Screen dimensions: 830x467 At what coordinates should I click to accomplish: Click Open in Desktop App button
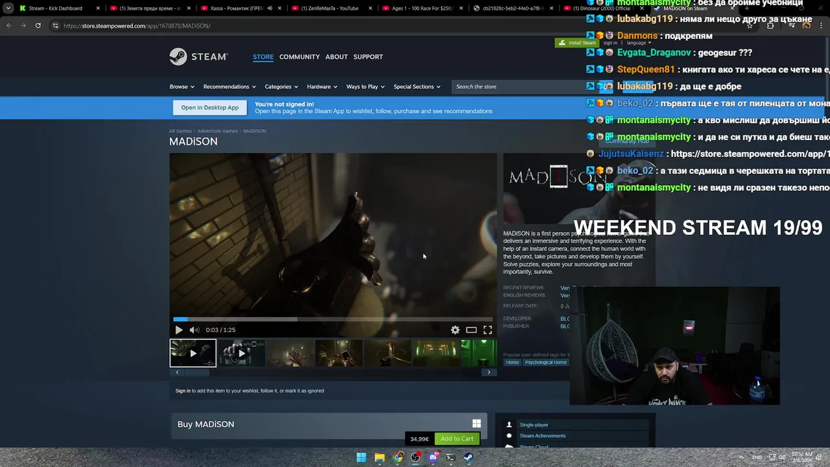(x=209, y=108)
